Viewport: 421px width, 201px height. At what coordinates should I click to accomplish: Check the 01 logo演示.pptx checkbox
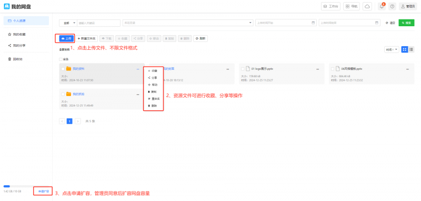click(243, 69)
